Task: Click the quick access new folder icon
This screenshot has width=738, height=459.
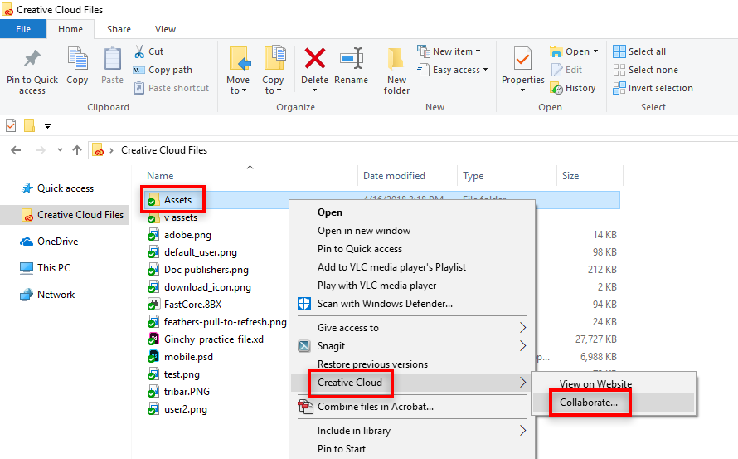Action: point(30,125)
